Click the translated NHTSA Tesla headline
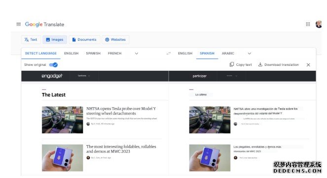Screen dimensions: 327x178 tap(265, 111)
